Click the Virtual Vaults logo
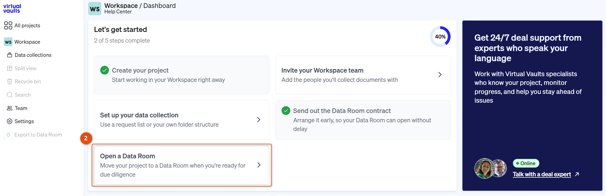 (12, 8)
